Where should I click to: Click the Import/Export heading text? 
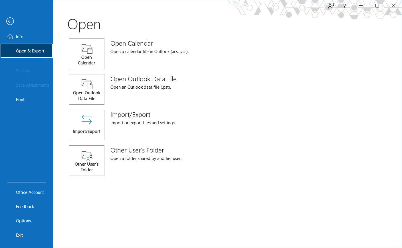tap(130, 115)
